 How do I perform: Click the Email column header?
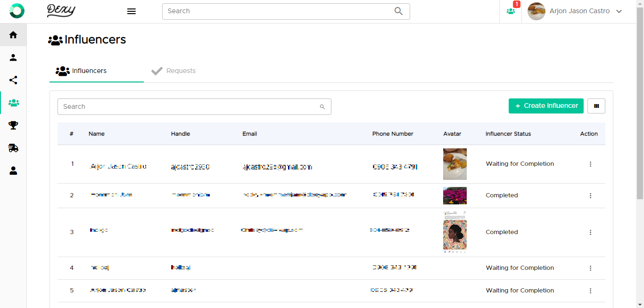click(250, 134)
